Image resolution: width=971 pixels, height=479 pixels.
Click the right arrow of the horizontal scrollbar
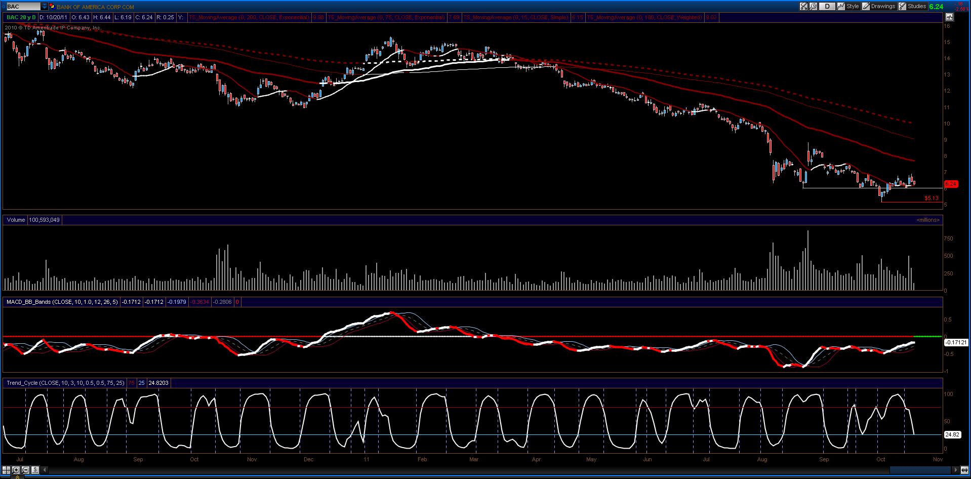956,470
